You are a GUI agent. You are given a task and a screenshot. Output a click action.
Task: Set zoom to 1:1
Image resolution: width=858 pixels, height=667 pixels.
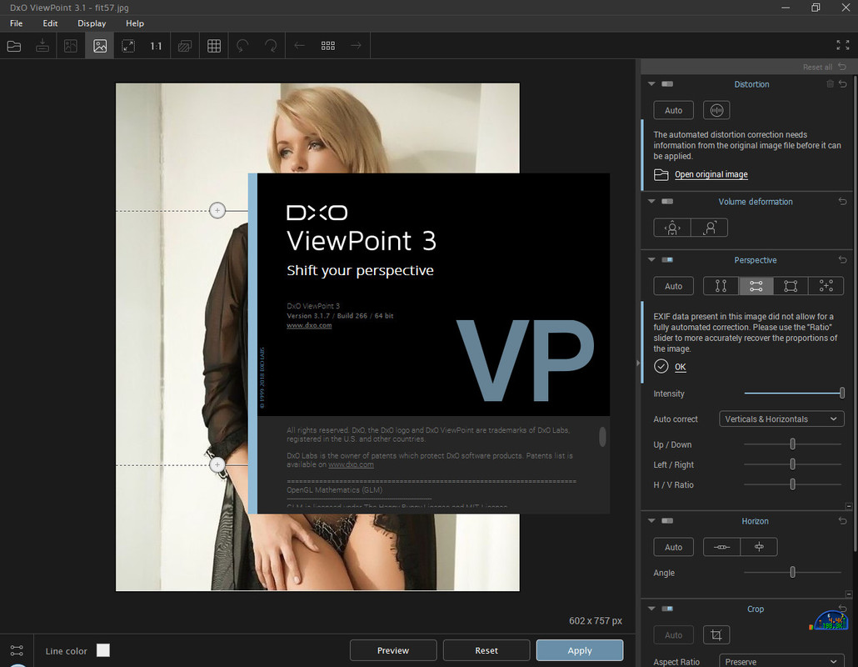156,46
